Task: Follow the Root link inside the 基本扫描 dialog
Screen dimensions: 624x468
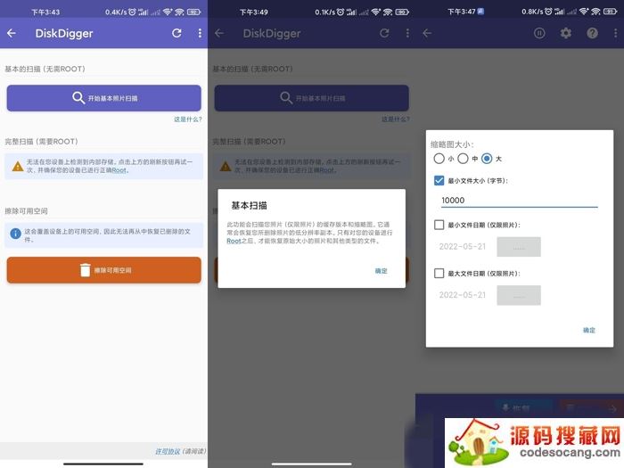Action: click(x=234, y=242)
